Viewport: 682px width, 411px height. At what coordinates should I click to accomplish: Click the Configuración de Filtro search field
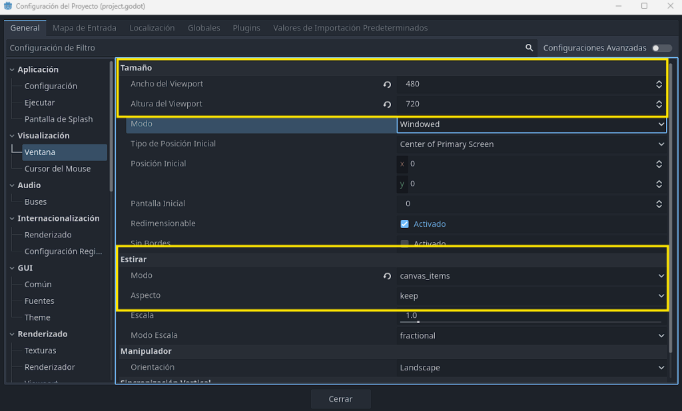click(x=266, y=48)
